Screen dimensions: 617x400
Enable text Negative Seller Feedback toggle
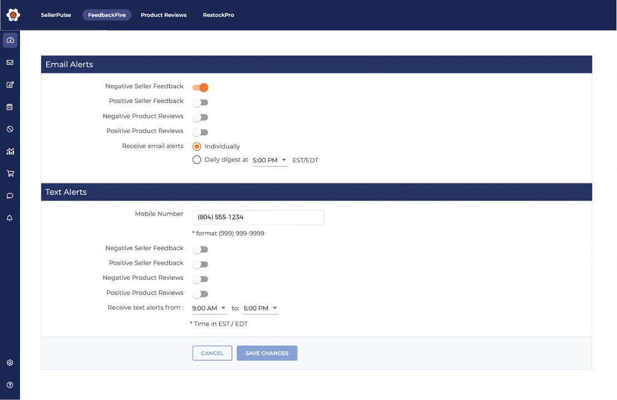click(200, 249)
